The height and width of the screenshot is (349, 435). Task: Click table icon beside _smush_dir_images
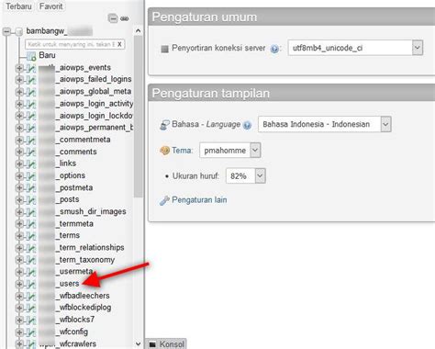(30, 212)
